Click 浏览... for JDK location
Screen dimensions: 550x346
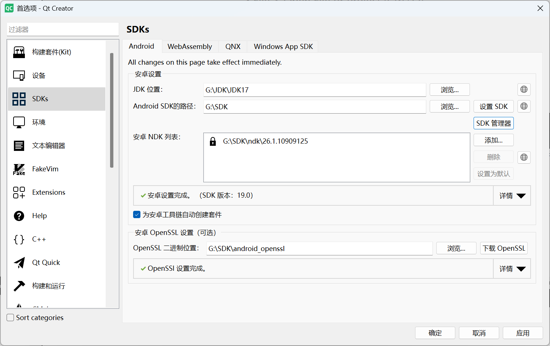coord(450,90)
